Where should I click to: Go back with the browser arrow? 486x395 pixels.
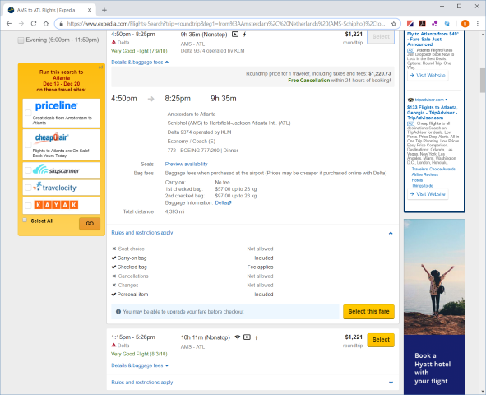[9, 24]
